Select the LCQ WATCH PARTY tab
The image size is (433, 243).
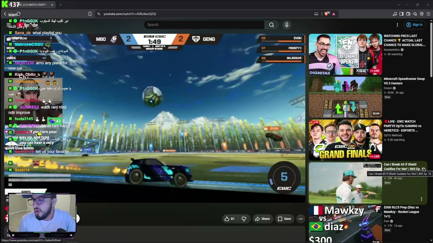click(x=28, y=5)
